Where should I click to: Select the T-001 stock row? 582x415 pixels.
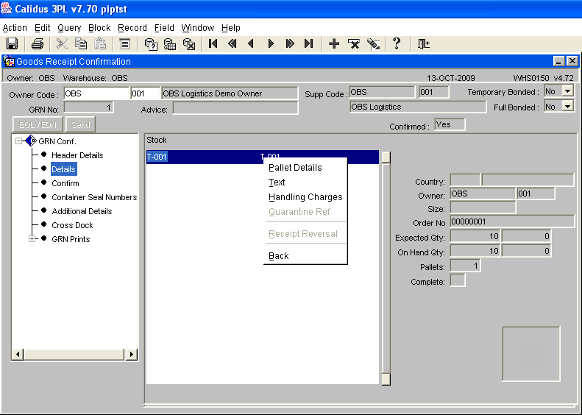pyautogui.click(x=263, y=157)
